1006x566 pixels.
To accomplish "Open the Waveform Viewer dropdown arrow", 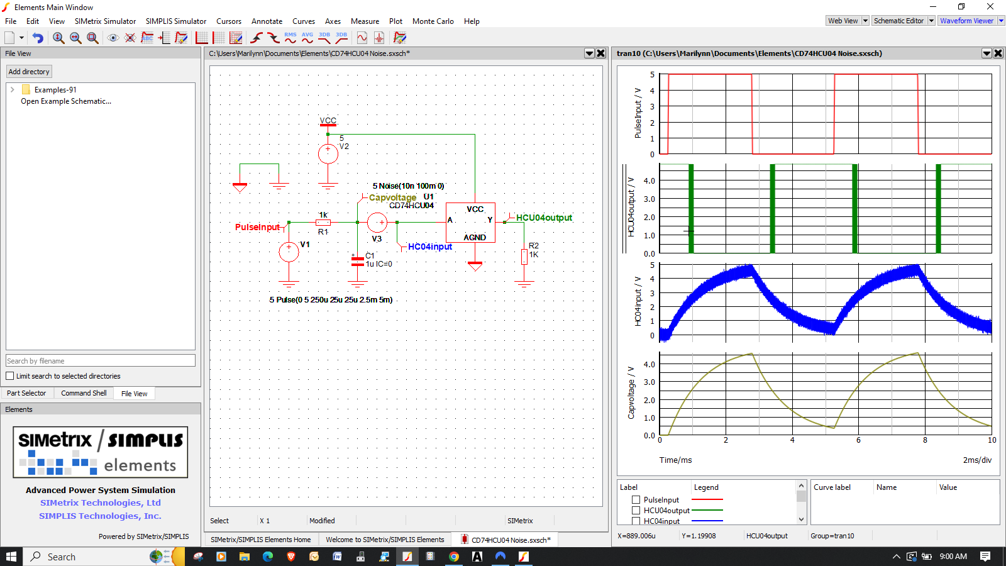I will click(1001, 21).
